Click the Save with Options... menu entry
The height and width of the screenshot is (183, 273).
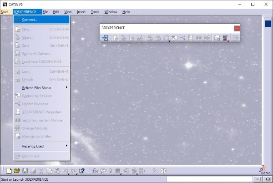[41, 54]
